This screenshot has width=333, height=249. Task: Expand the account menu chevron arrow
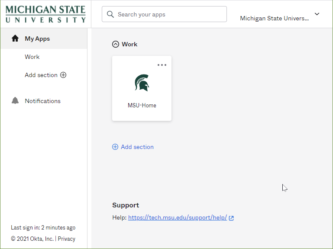tap(317, 14)
